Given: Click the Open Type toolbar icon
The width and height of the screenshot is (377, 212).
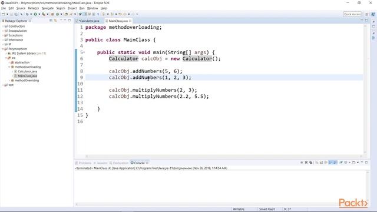Looking at the screenshot, I should tap(66, 14).
